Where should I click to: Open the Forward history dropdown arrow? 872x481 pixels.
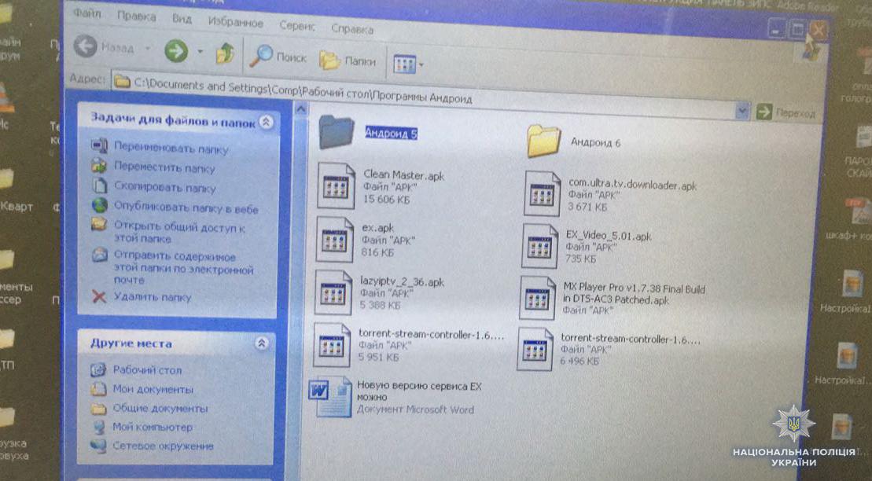tap(199, 53)
